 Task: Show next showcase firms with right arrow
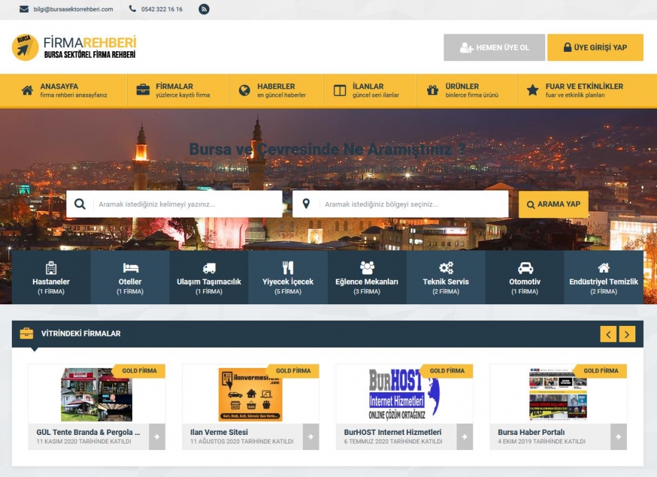[627, 334]
